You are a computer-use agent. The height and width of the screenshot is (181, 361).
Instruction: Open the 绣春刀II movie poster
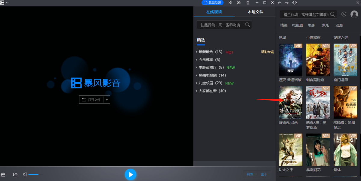point(318,102)
